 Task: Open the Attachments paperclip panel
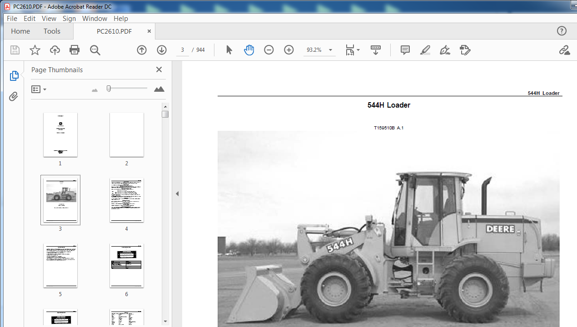click(x=14, y=96)
